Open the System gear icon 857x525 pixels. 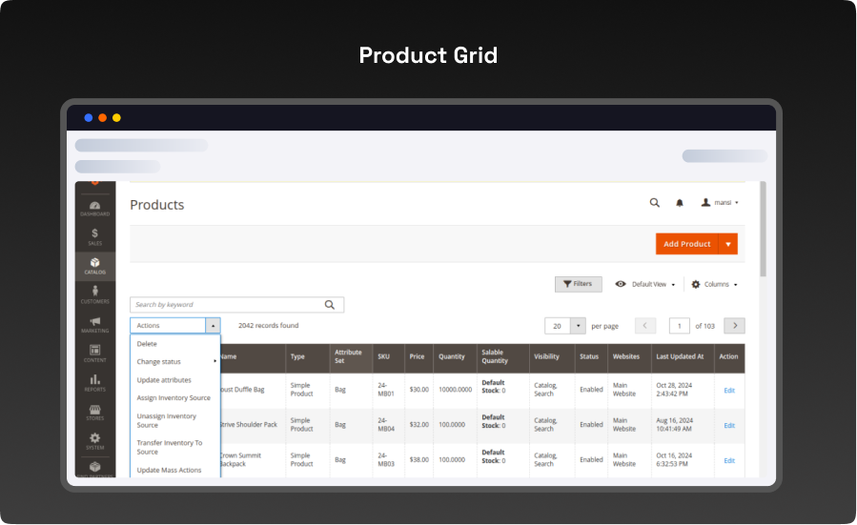pyautogui.click(x=94, y=441)
